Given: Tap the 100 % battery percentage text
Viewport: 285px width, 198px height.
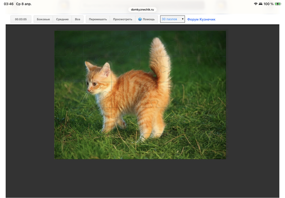Looking at the screenshot, I should click(268, 4).
